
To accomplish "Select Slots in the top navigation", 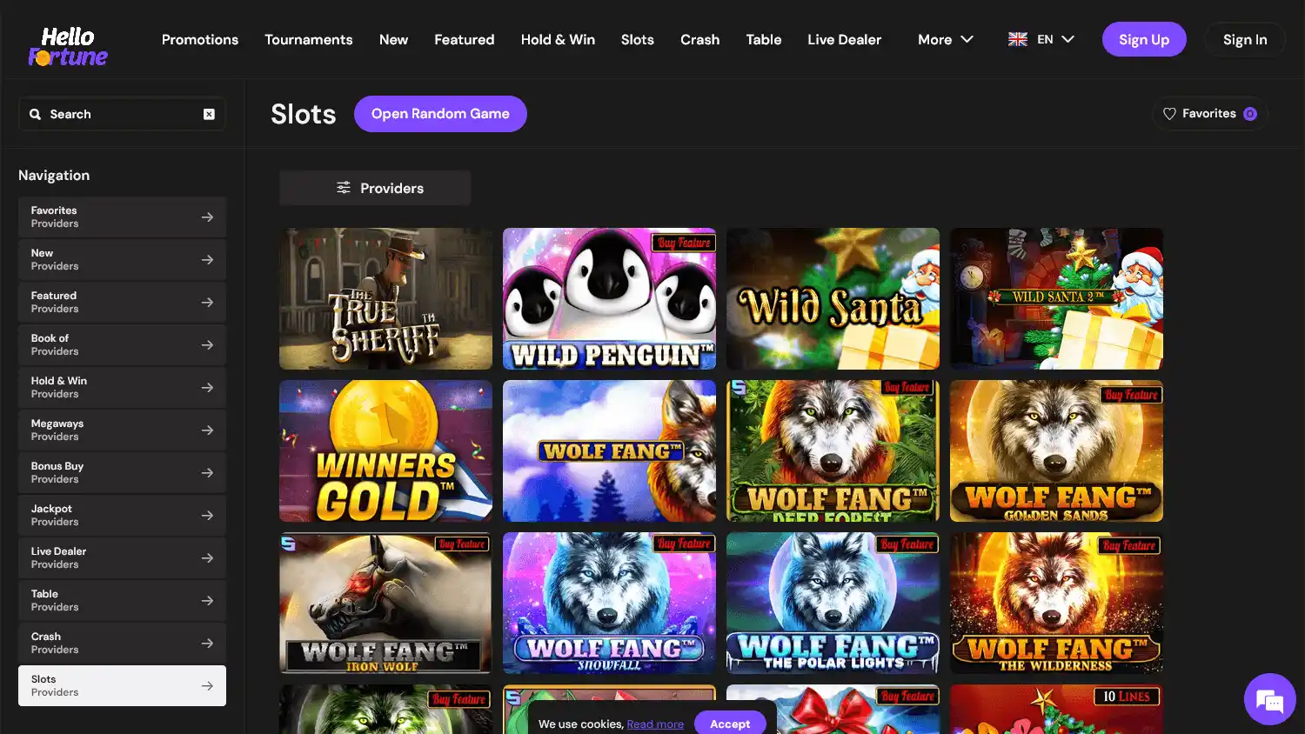I will point(638,39).
